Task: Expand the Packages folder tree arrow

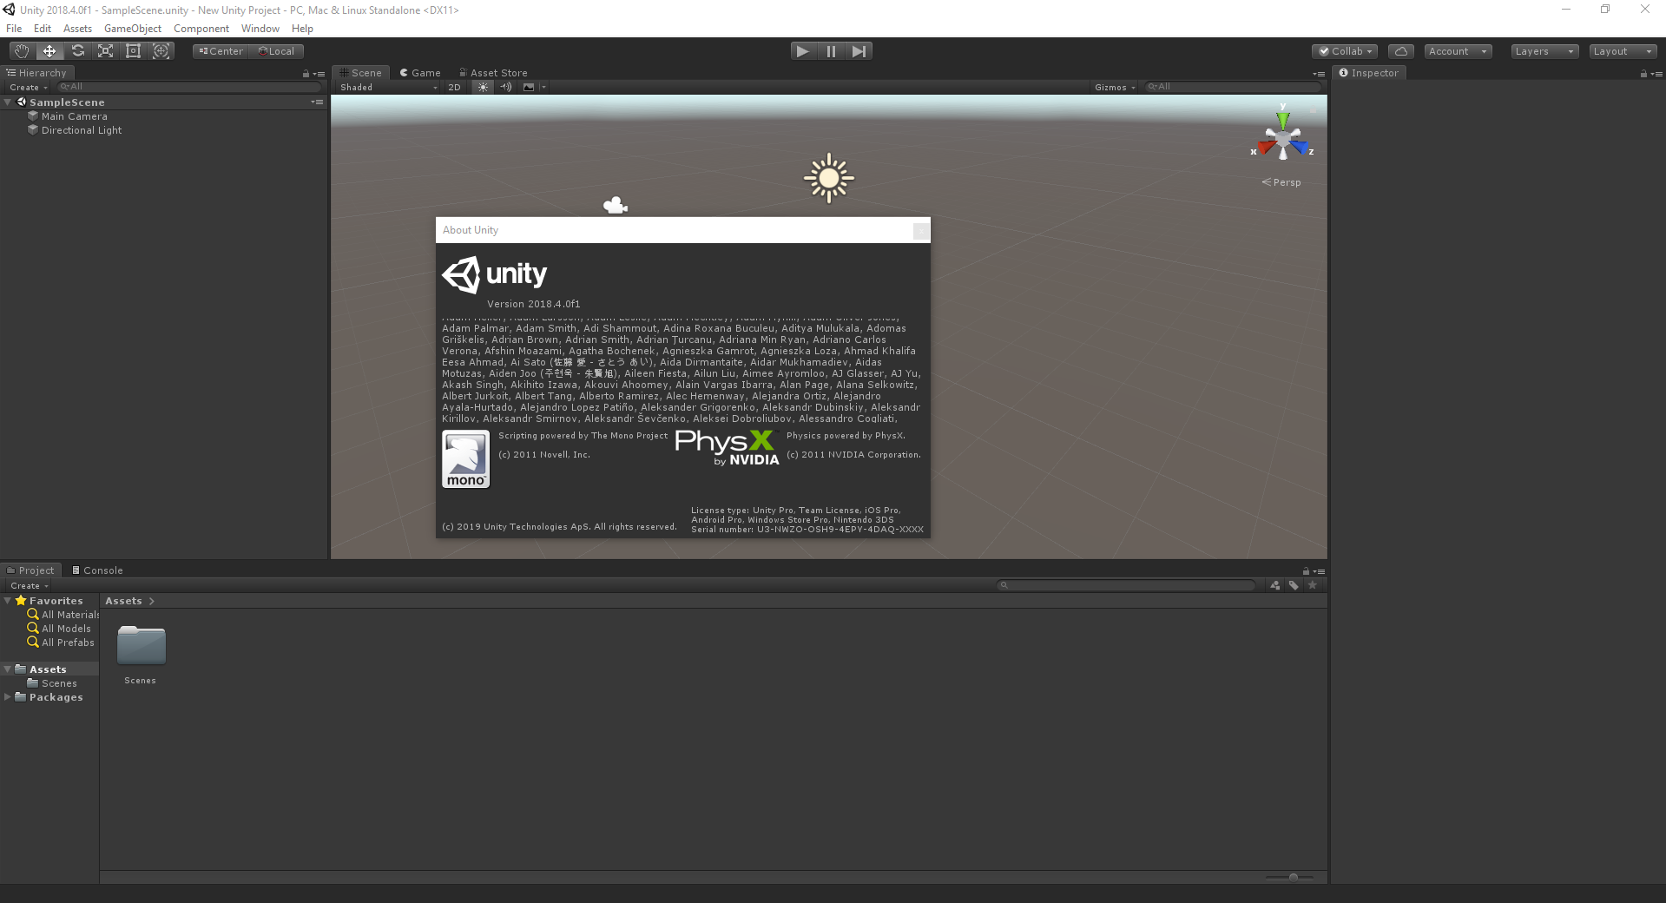Action: coord(8,697)
